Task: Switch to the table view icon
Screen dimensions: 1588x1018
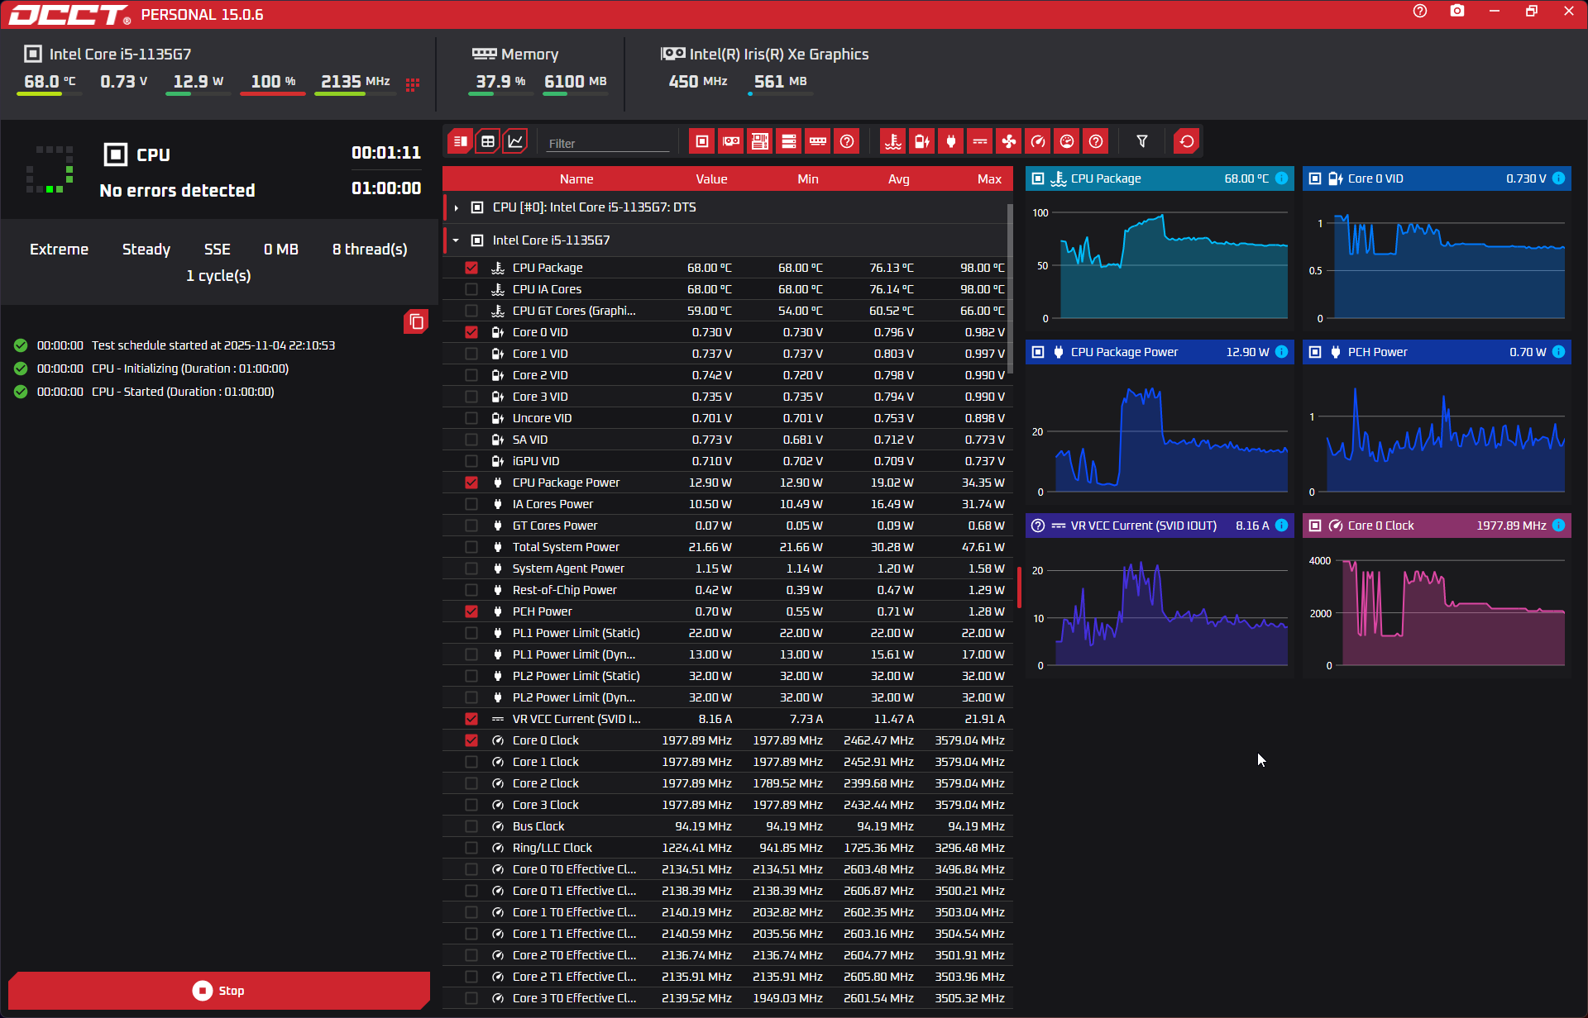Action: click(488, 141)
